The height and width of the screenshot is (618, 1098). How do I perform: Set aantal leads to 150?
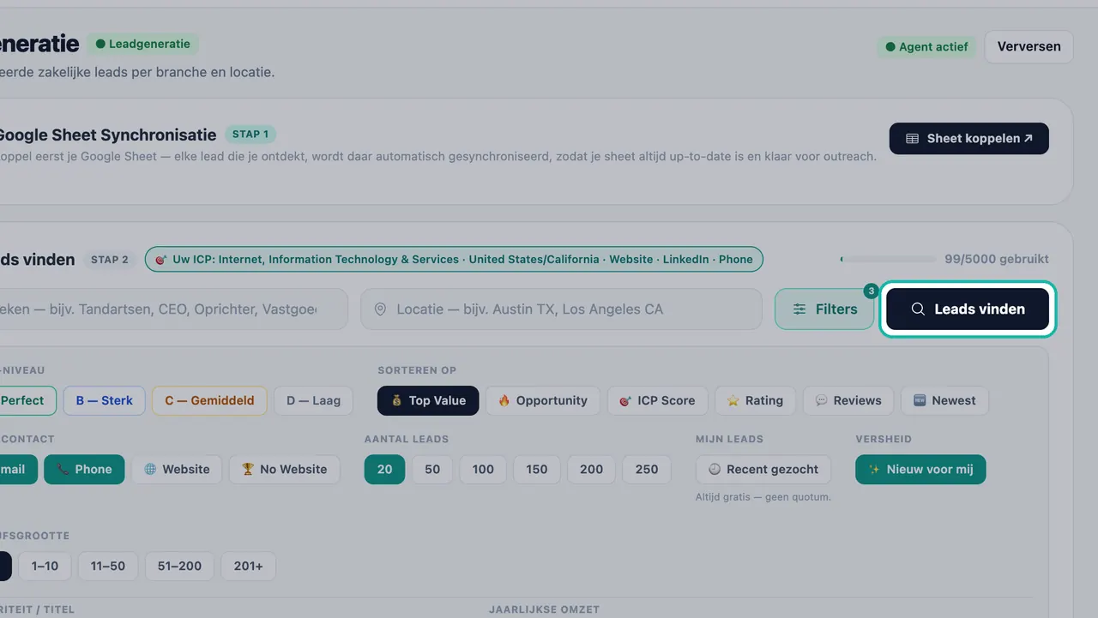coord(537,469)
